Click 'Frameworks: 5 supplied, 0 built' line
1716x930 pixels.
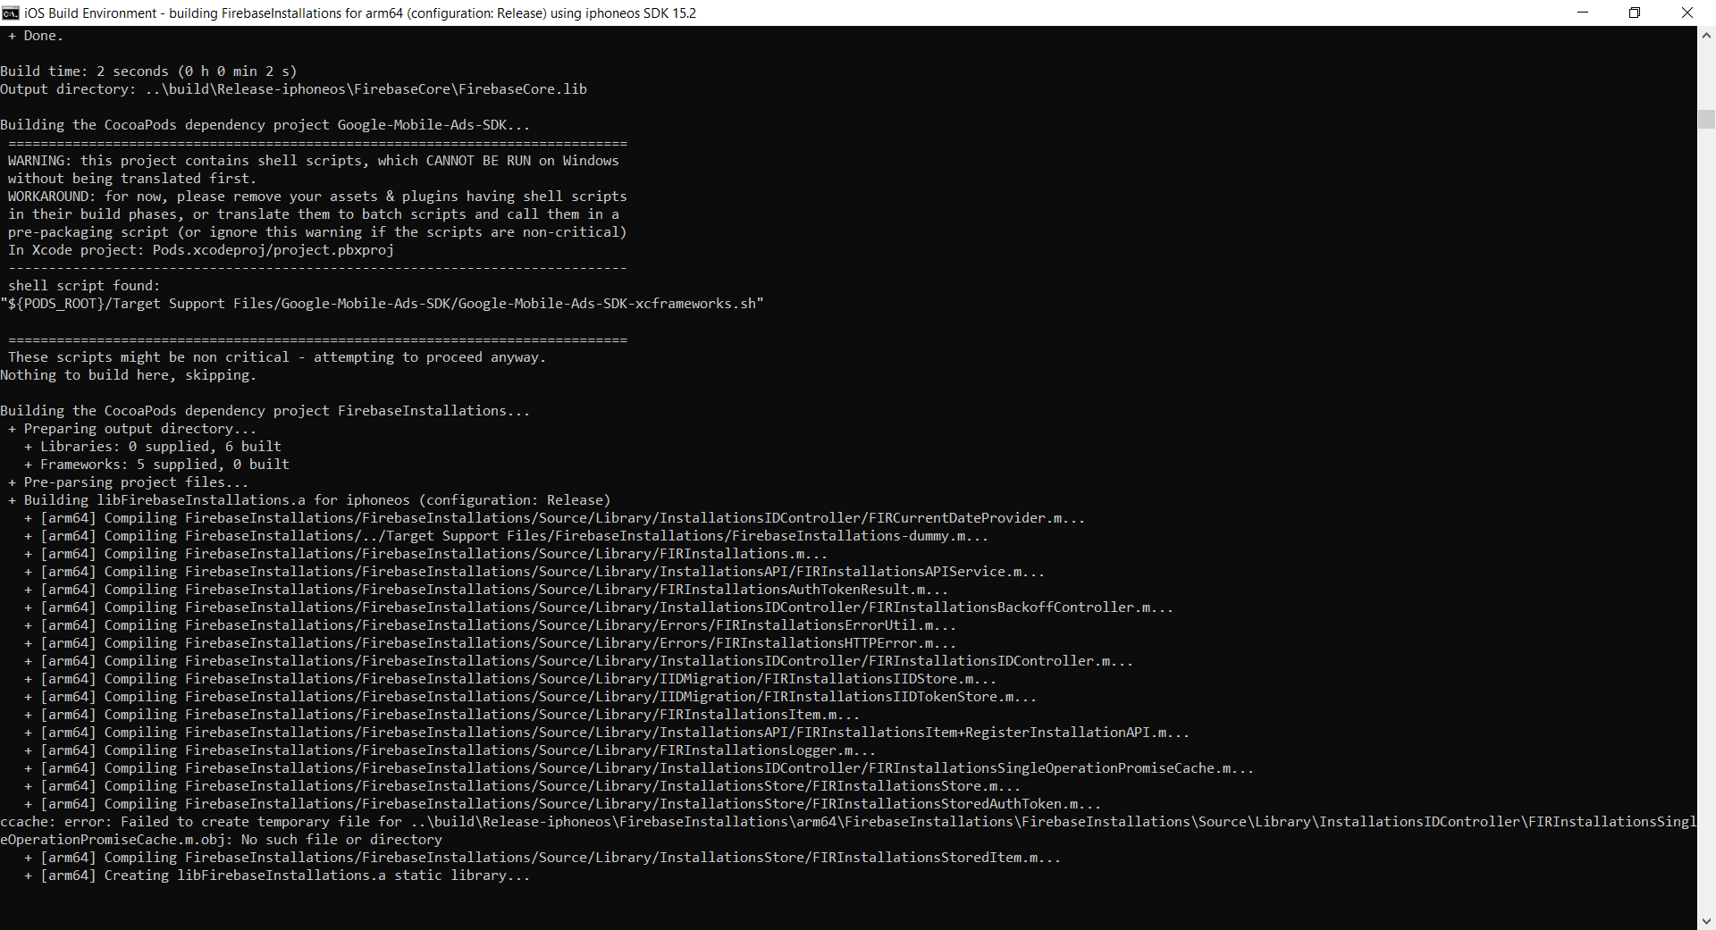tap(156, 465)
